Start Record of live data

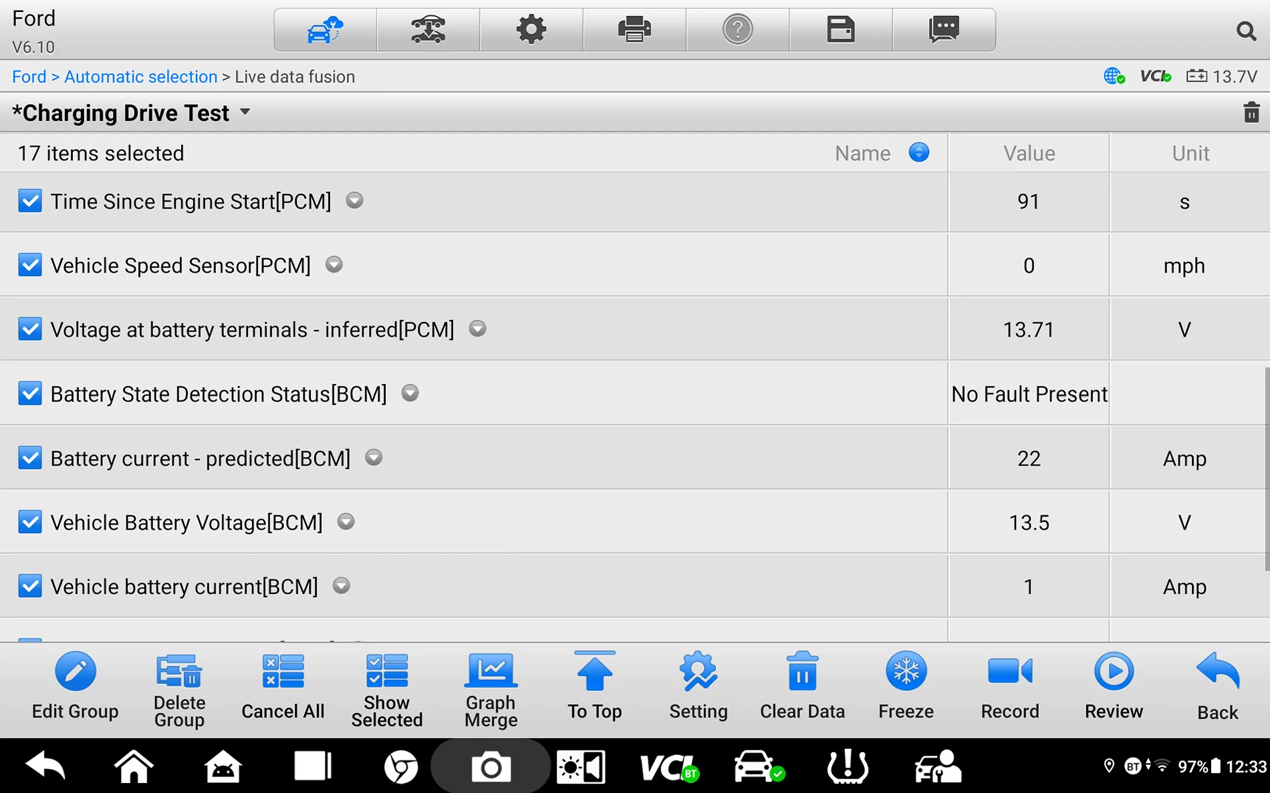point(1010,688)
